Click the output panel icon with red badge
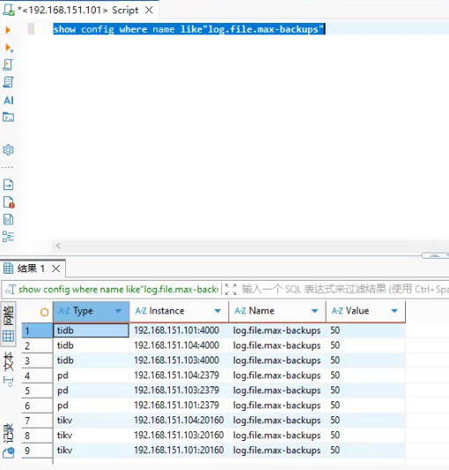Viewport: 449px width, 470px height. 9,202
